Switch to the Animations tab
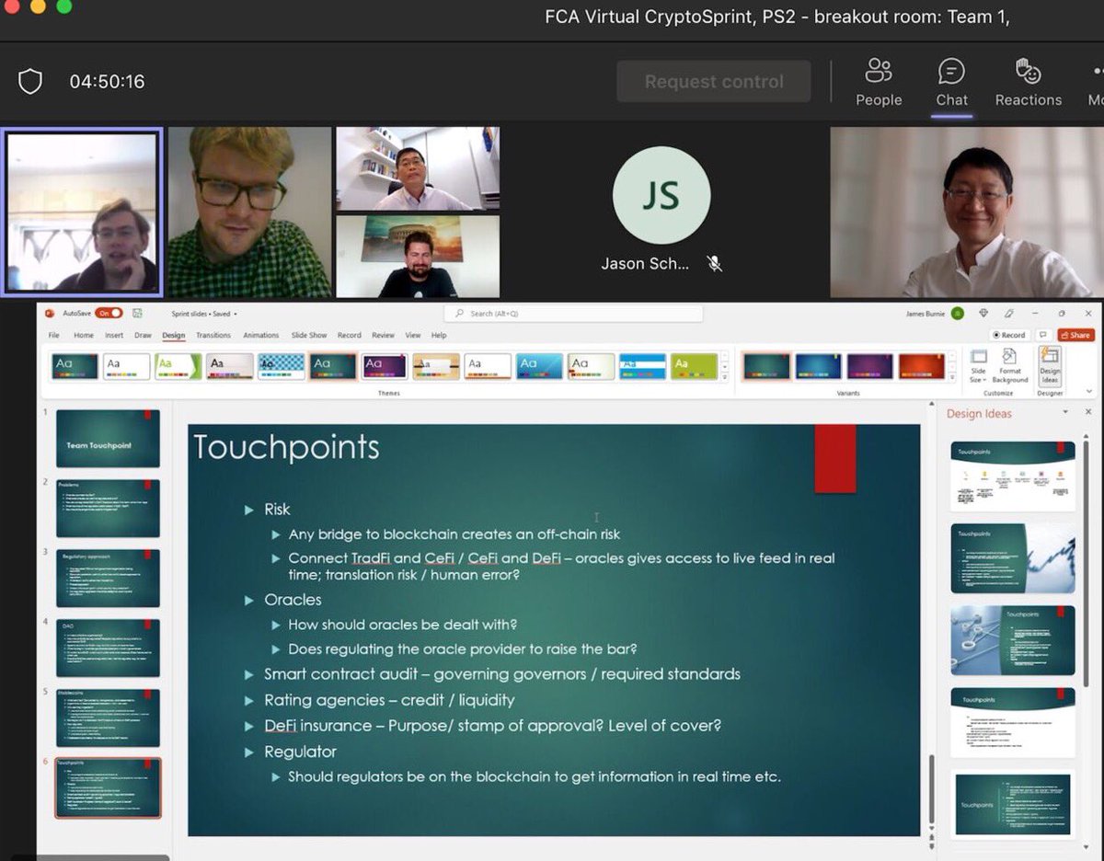The height and width of the screenshot is (861, 1104). [x=261, y=336]
